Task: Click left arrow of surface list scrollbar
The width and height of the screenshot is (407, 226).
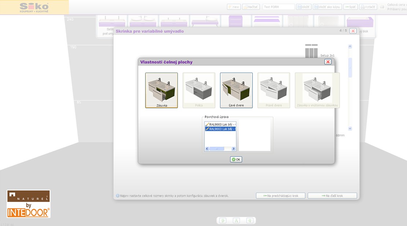Action: point(207,149)
